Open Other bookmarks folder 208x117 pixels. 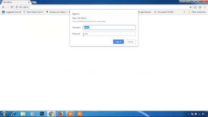coord(197,12)
